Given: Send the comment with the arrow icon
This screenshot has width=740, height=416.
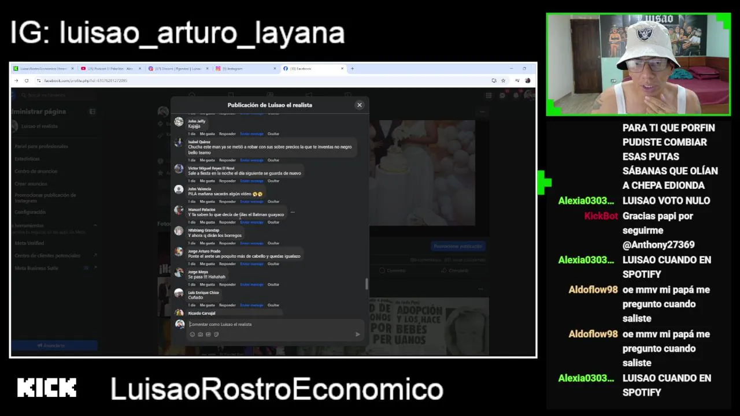Looking at the screenshot, I should pyautogui.click(x=357, y=335).
